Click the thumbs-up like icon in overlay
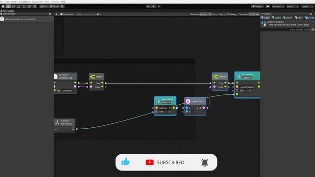Image resolution: width=315 pixels, height=177 pixels. pos(126,162)
